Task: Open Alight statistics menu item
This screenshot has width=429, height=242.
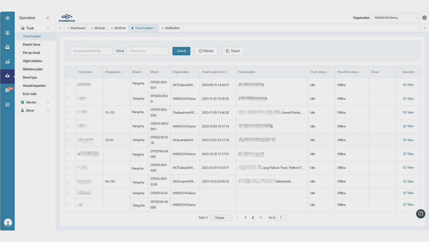Action: [x=32, y=61]
